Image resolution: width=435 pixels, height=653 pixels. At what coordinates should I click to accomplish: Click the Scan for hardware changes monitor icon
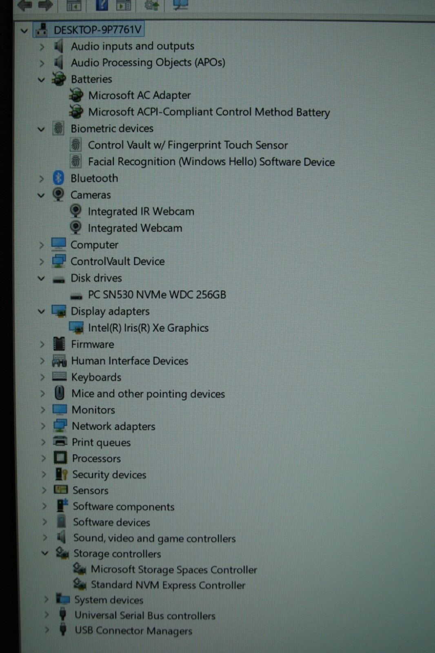pyautogui.click(x=180, y=5)
